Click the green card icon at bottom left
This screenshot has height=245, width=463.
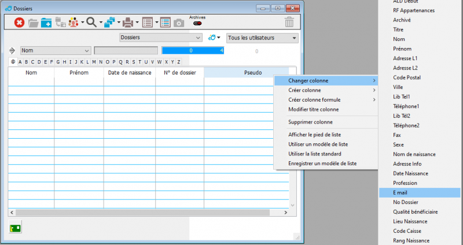(16, 228)
